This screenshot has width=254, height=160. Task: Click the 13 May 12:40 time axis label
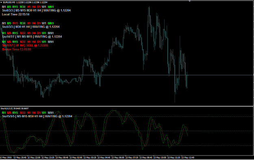[x=188, y=158]
